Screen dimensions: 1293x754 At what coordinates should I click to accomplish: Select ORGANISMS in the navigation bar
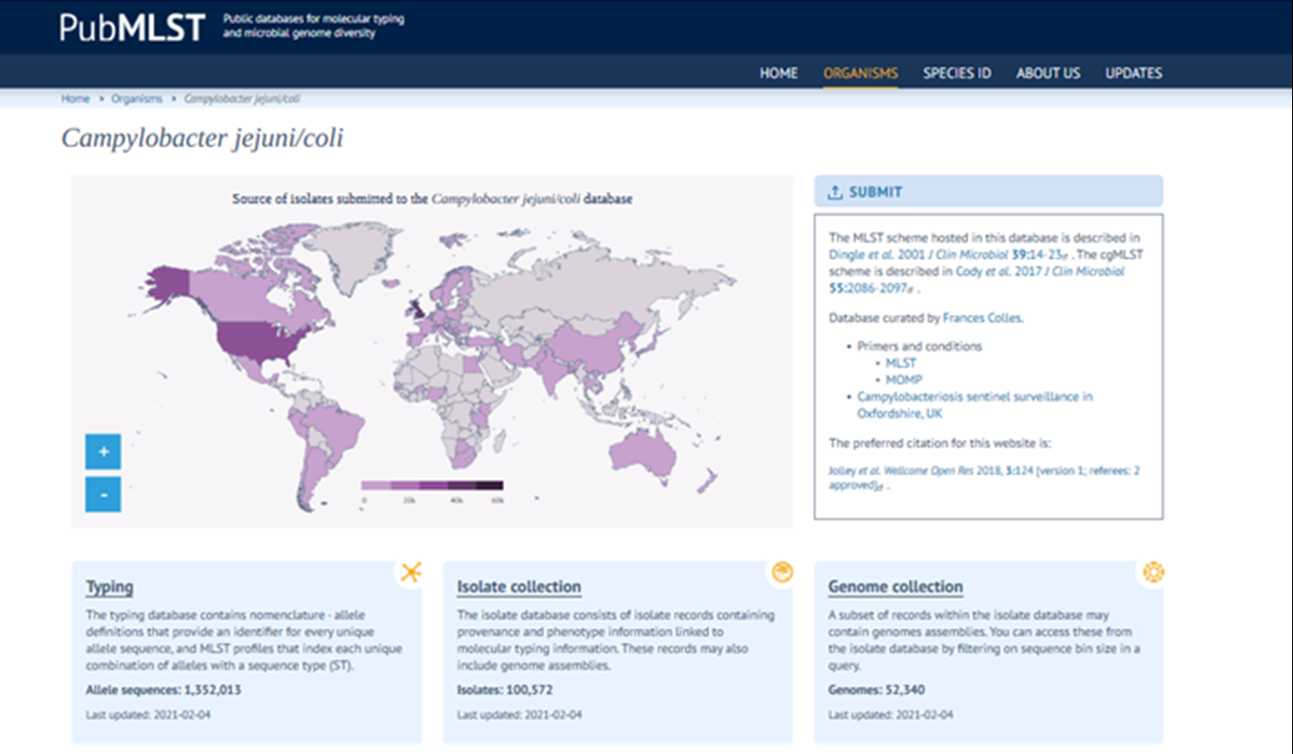(859, 73)
